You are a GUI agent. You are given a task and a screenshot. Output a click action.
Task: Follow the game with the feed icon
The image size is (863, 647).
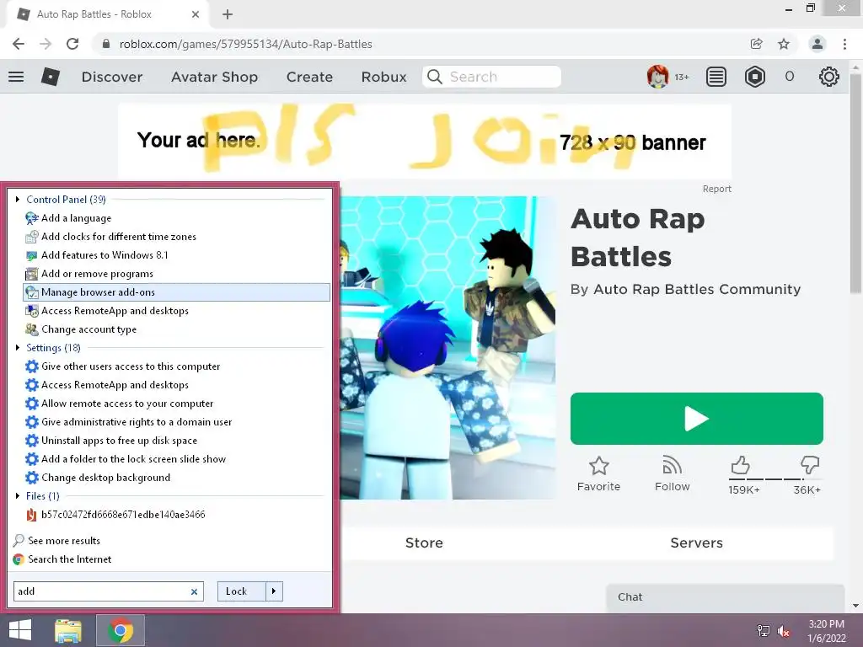(x=672, y=465)
